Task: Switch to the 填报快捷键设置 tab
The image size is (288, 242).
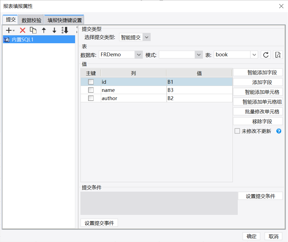Action: pyautogui.click(x=64, y=20)
